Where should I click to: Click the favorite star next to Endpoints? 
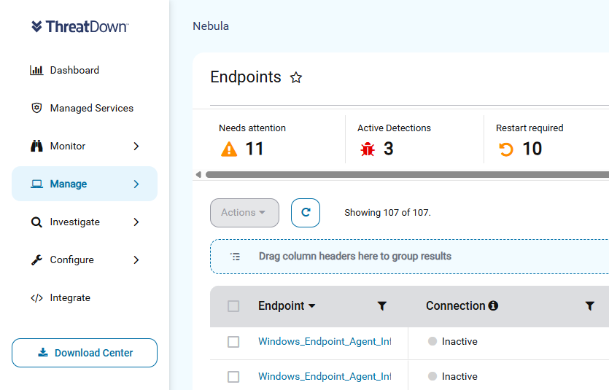(x=296, y=77)
